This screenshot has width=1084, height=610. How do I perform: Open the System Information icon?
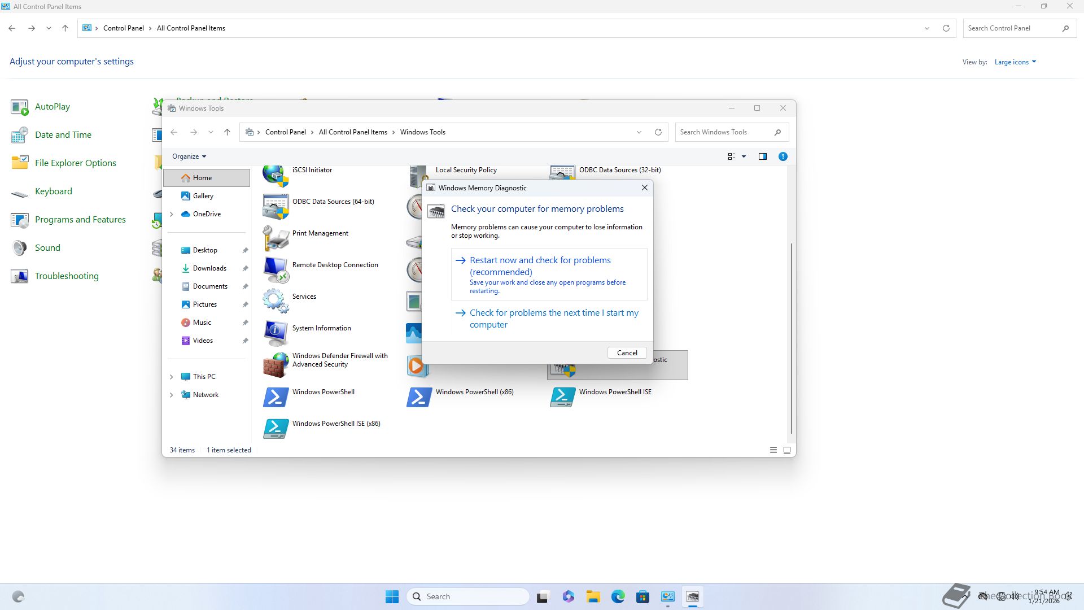(276, 332)
